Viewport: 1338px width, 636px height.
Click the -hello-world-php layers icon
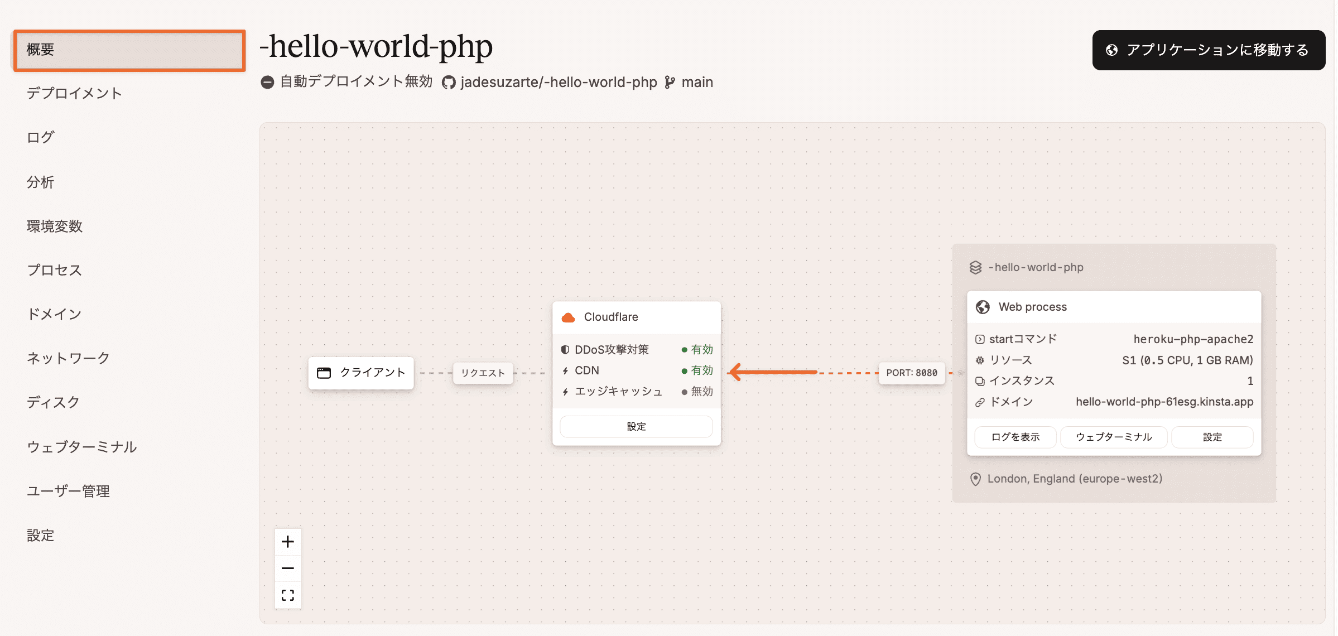975,268
